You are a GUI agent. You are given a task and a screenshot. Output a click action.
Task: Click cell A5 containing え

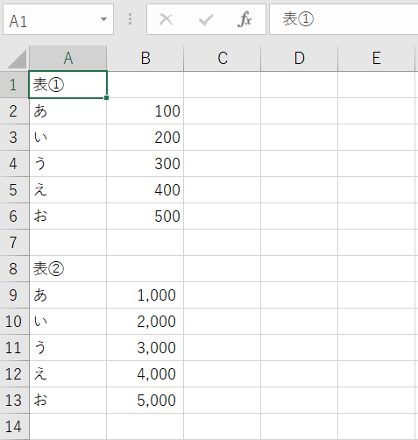click(68, 190)
